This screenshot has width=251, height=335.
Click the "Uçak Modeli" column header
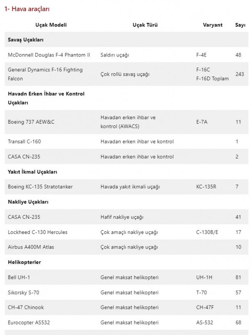pyautogui.click(x=51, y=25)
